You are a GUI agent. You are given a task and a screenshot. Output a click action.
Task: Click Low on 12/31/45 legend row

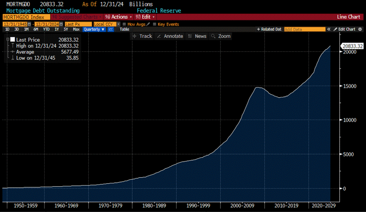click(44, 58)
